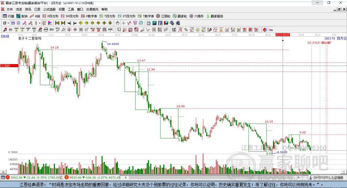Click the 日K线 chart label
Image resolution: width=347 pixels, height=188 pixels.
[x=5, y=36]
